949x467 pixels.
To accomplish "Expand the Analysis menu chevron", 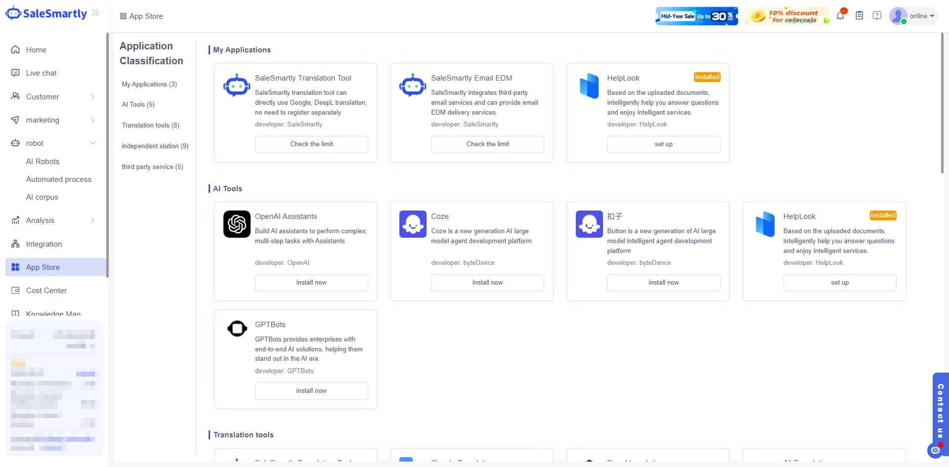I will [x=92, y=220].
